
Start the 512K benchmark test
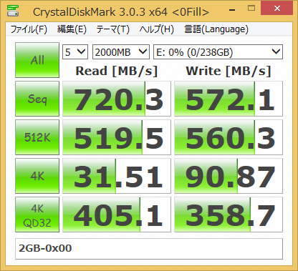(x=37, y=137)
